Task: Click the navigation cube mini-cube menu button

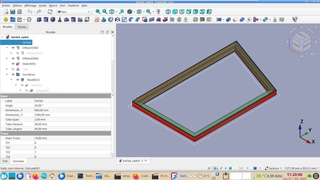Action: (312, 53)
